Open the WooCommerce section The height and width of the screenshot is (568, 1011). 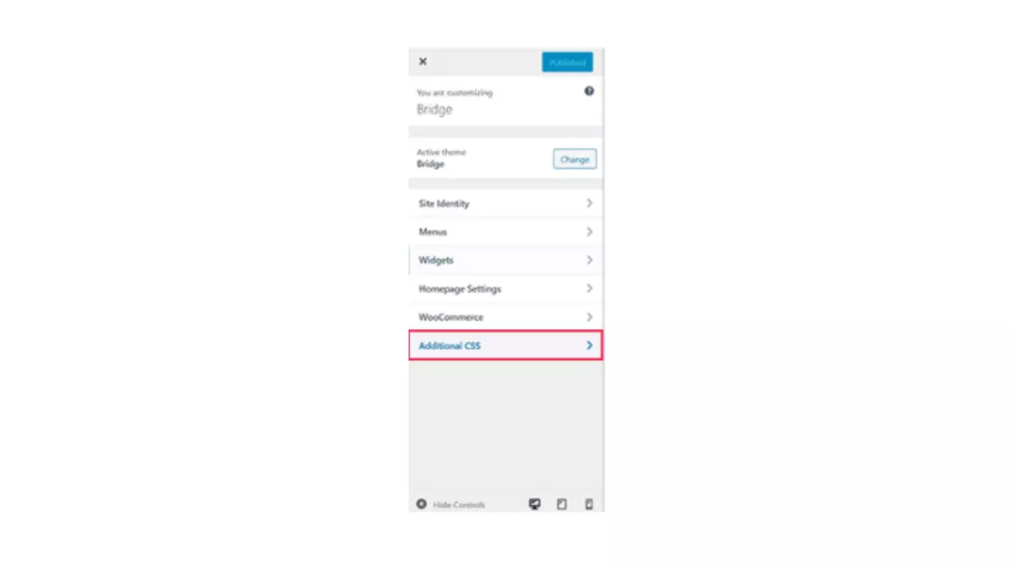[505, 317]
